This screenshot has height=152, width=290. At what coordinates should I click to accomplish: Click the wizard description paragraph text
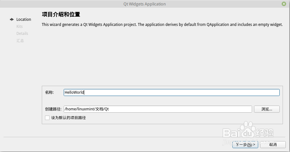tap(162, 24)
